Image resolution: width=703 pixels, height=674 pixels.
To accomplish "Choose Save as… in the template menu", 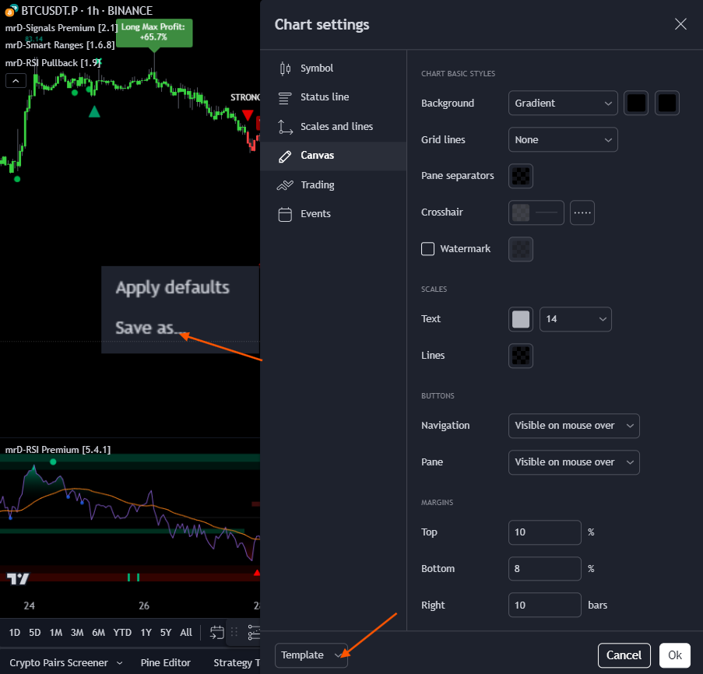I will point(151,328).
